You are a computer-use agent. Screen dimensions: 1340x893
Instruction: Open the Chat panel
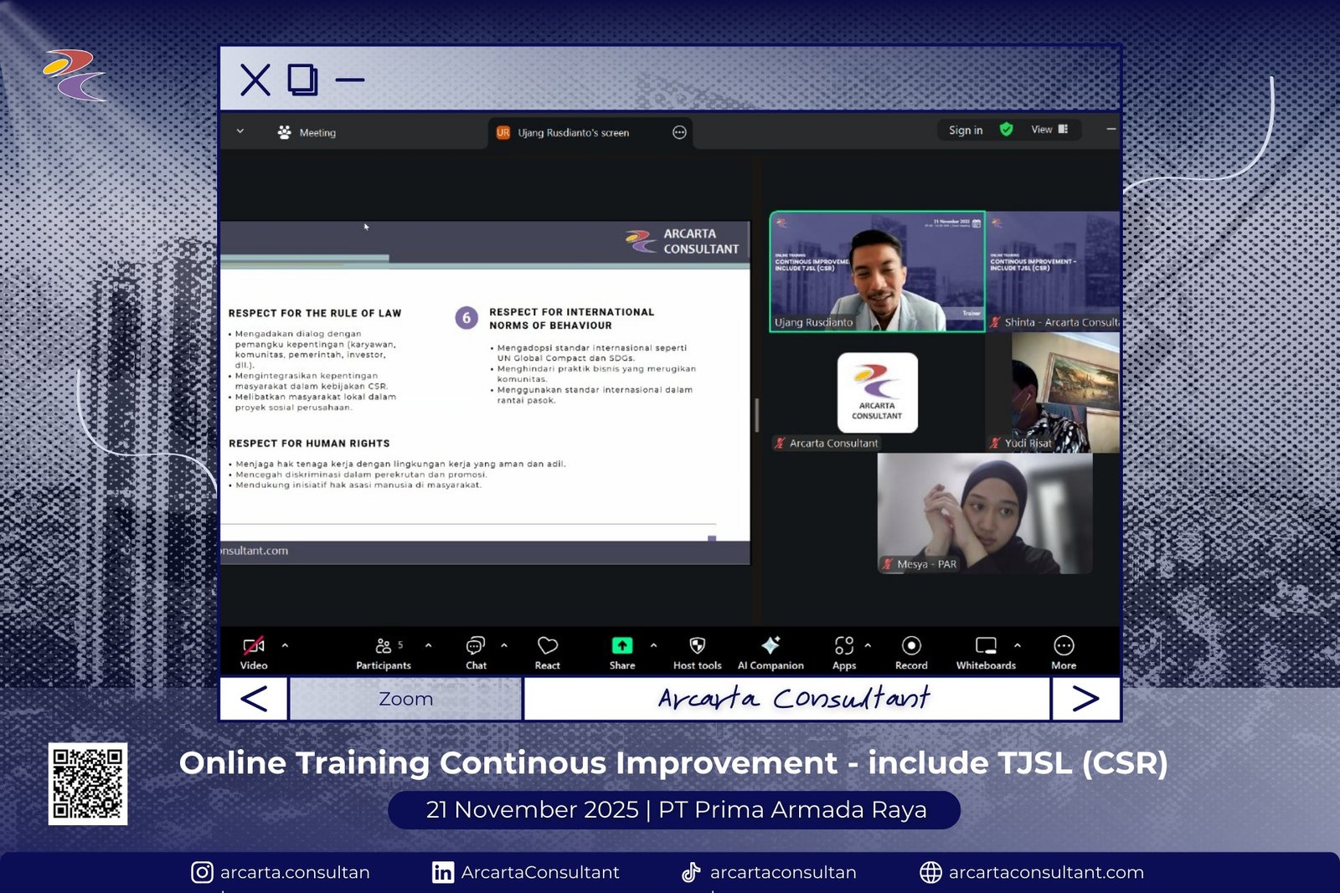476,651
